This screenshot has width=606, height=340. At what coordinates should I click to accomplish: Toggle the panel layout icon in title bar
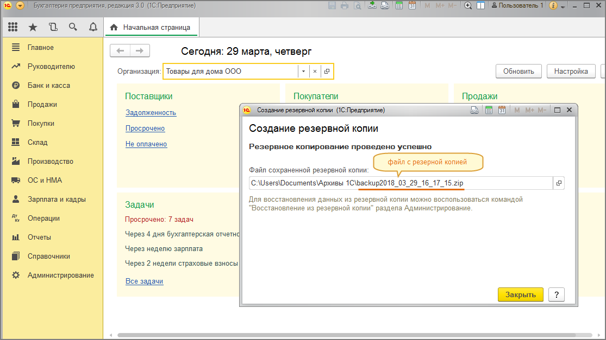point(481,5)
